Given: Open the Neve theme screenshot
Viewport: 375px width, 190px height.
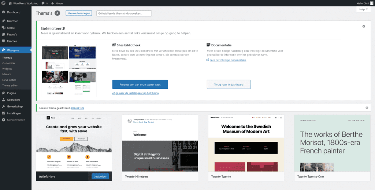Looking at the screenshot, I should tap(74, 143).
